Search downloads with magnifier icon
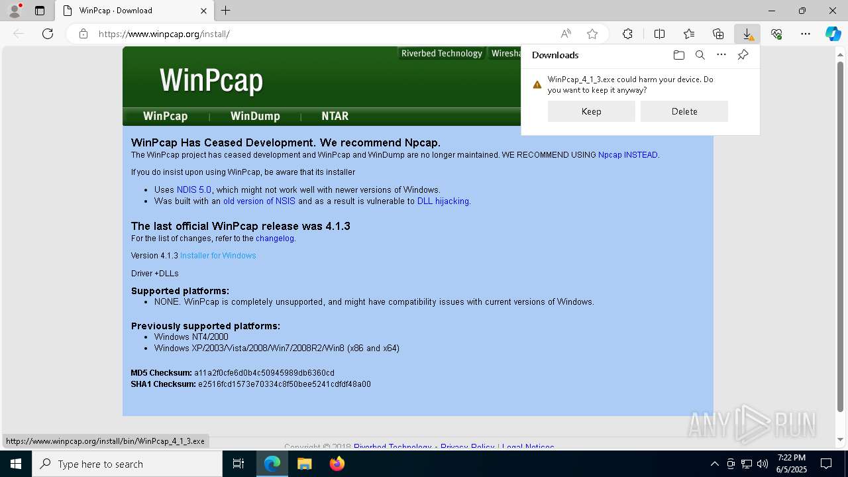 coord(700,55)
